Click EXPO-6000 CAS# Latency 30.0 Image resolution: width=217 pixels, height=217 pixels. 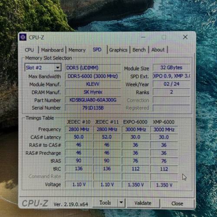[x=135, y=137]
